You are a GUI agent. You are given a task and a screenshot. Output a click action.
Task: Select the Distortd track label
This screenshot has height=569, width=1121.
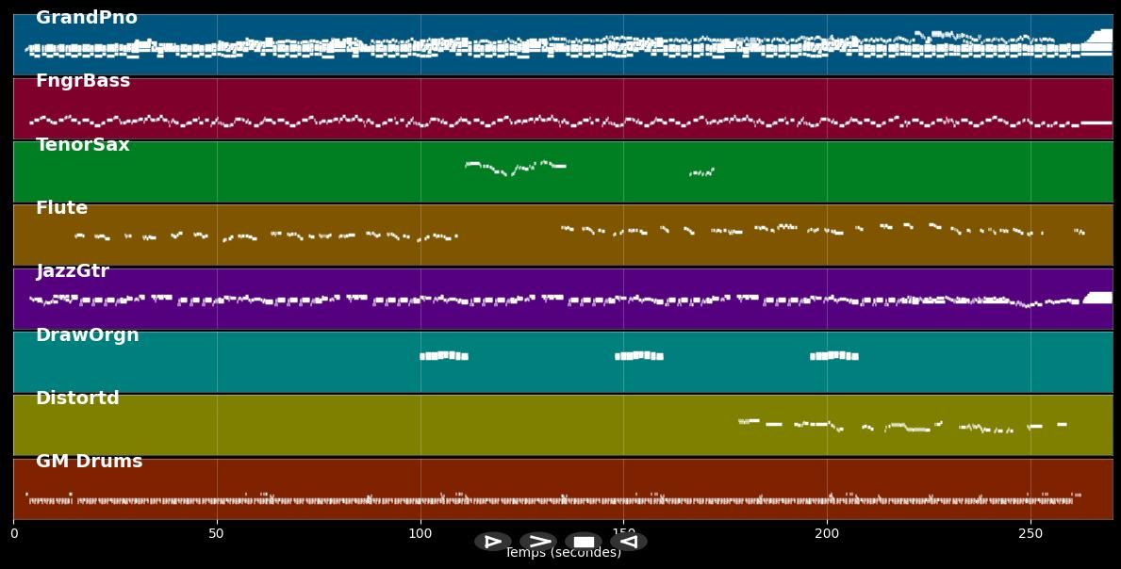77,398
